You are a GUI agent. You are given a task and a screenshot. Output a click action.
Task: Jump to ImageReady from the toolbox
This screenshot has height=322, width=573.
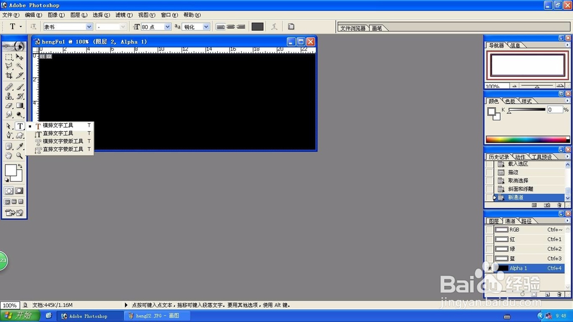(14, 213)
